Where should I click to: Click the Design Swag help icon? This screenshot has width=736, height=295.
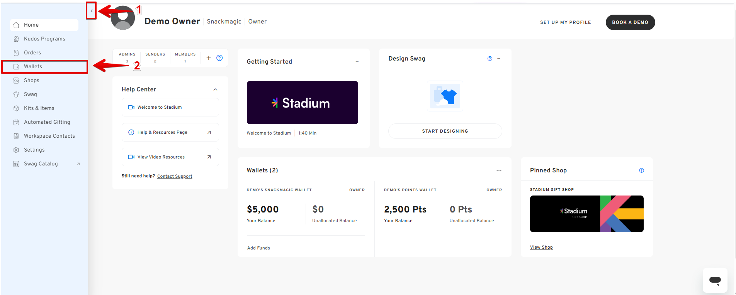tap(490, 59)
